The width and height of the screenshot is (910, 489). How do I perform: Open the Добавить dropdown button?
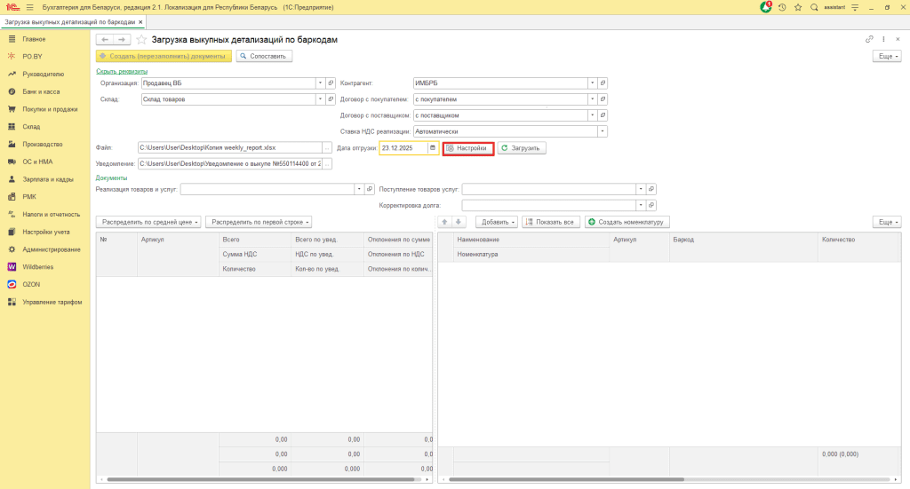pyautogui.click(x=497, y=221)
